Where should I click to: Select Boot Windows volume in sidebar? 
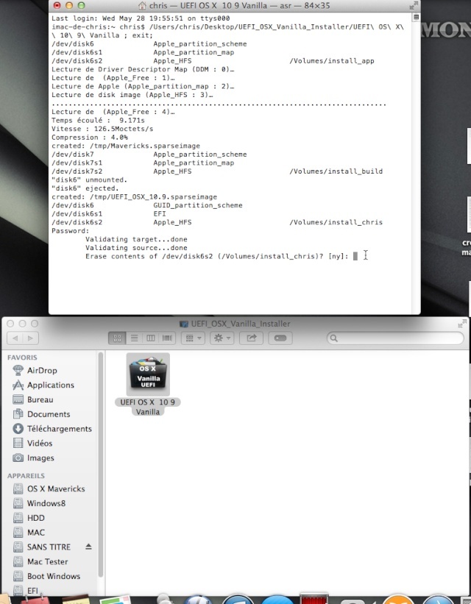(x=54, y=576)
